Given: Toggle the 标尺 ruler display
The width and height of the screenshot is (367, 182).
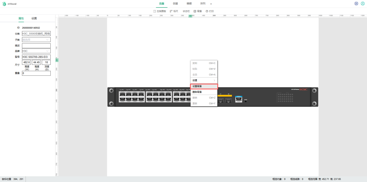Looking at the screenshot, I should point(174,11).
